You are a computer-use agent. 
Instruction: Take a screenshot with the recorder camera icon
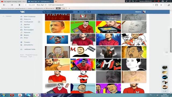pos(163,1)
